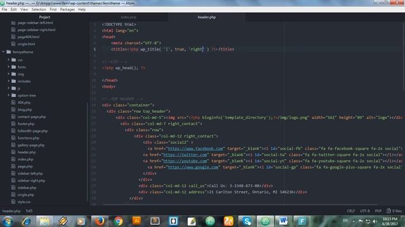Open Microsoft Word from the taskbar

point(283,221)
